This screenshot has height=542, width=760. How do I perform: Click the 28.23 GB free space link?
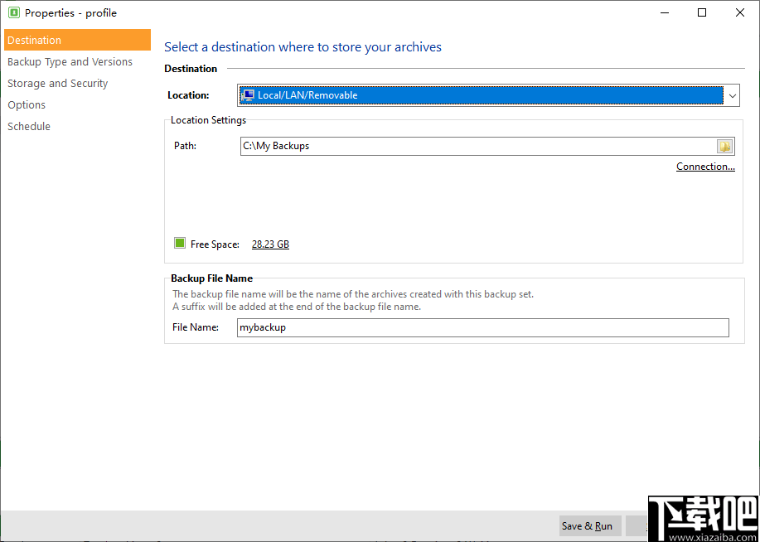tap(270, 244)
